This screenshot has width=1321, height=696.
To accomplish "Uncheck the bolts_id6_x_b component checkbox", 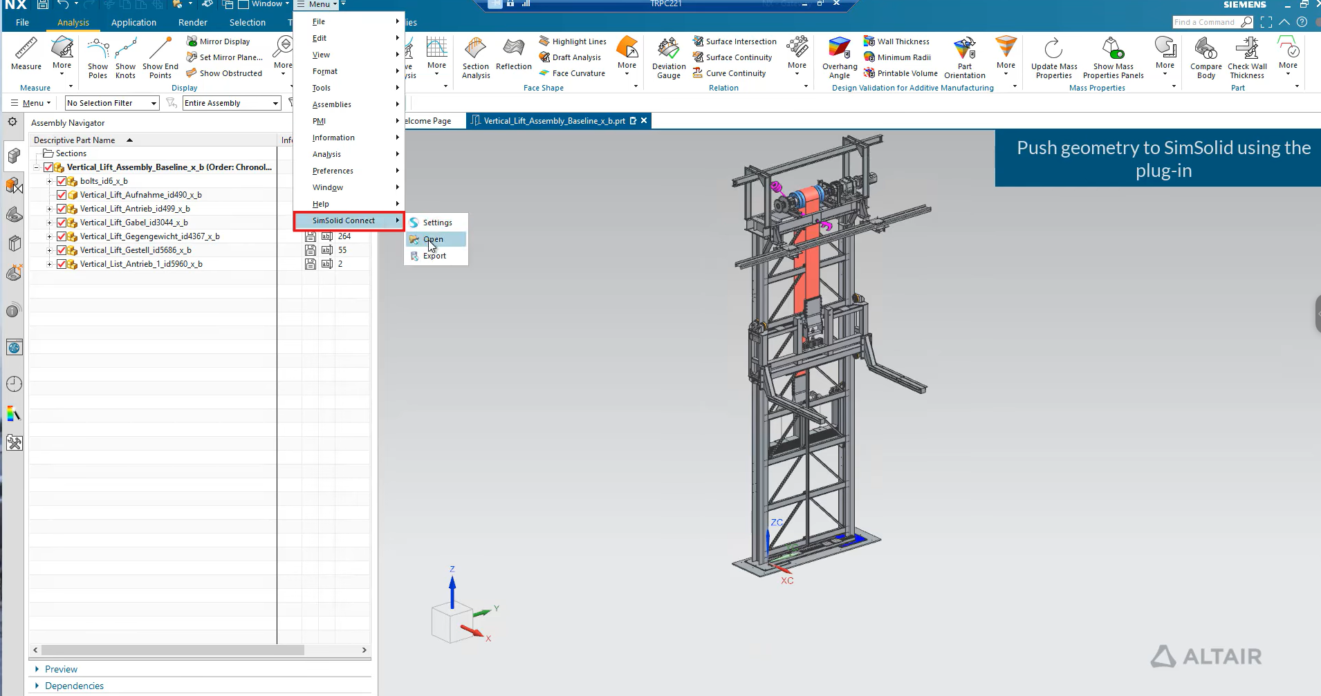I will [62, 181].
